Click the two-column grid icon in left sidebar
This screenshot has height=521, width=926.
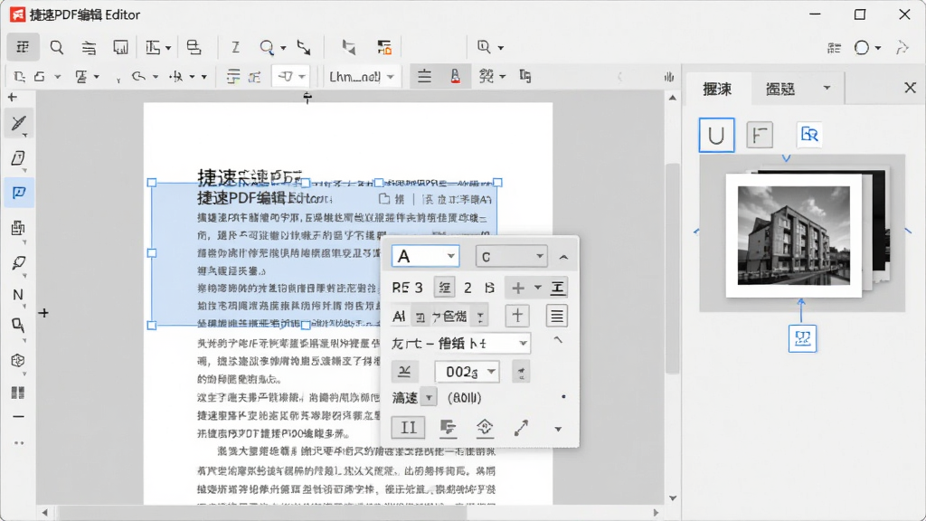click(x=18, y=393)
